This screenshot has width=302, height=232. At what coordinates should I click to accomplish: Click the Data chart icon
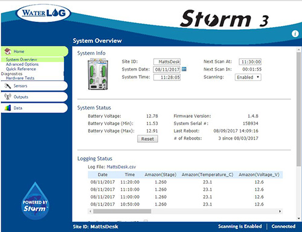[8, 108]
